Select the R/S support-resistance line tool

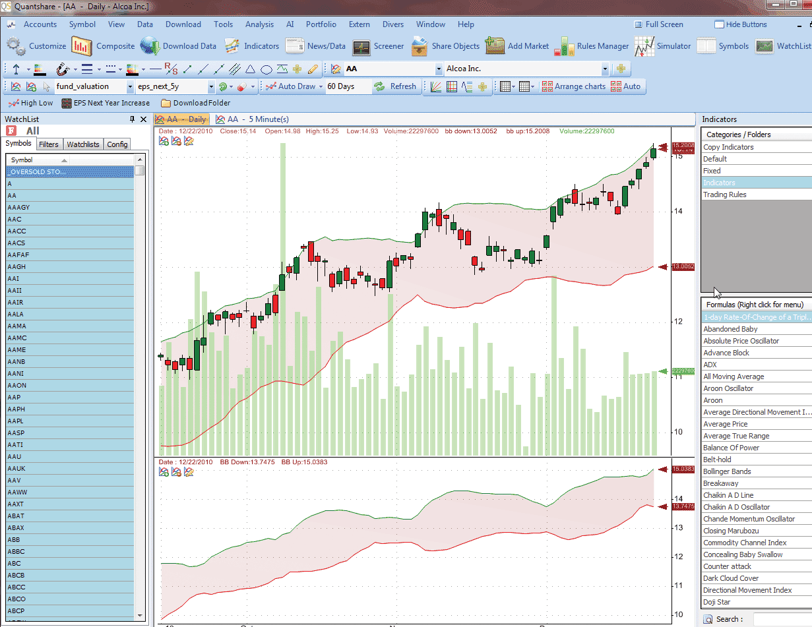pos(172,69)
